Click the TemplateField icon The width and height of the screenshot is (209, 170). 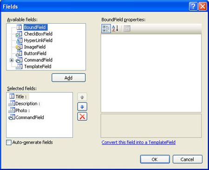click(x=19, y=66)
